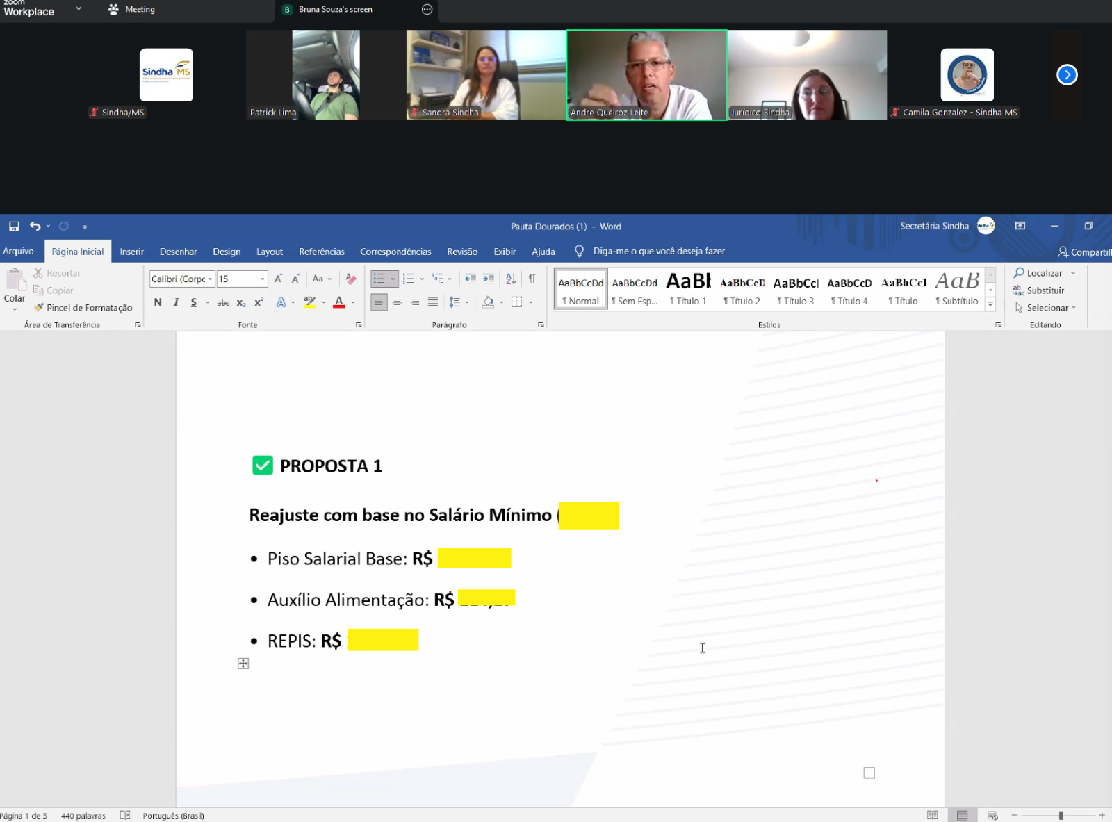Open the font size dropdown

(x=262, y=279)
